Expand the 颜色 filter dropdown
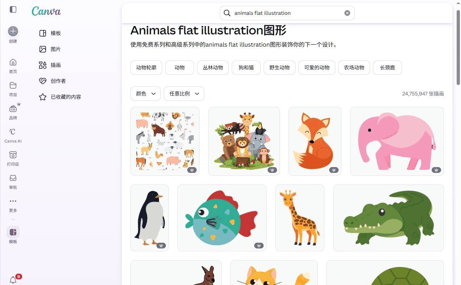The height and width of the screenshot is (285, 461). (146, 94)
